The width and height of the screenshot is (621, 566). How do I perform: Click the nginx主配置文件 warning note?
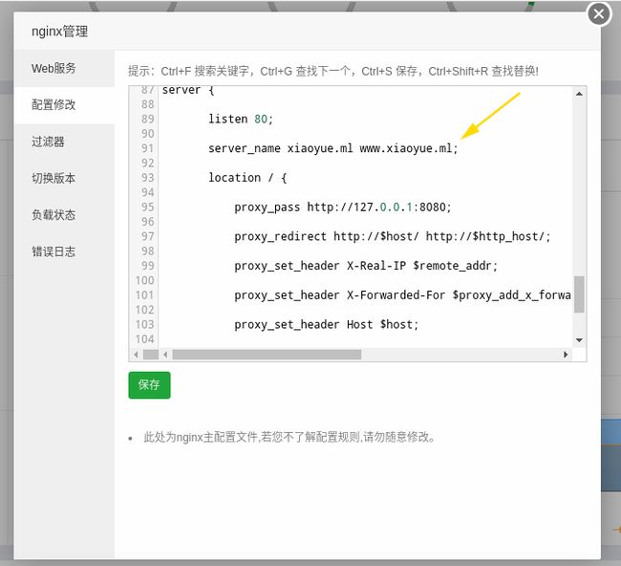289,437
